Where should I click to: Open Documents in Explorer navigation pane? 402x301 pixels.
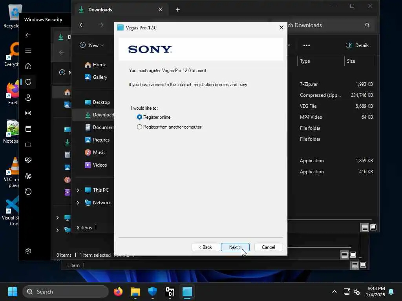(x=99, y=127)
